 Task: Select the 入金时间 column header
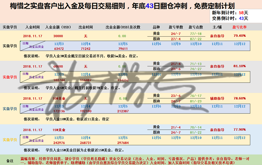click(x=32, y=27)
